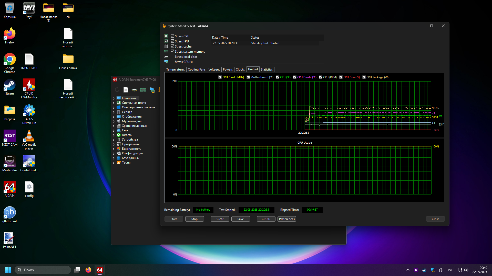The width and height of the screenshot is (492, 276).
Task: Expand the Отображение tree node
Action: tap(114, 117)
